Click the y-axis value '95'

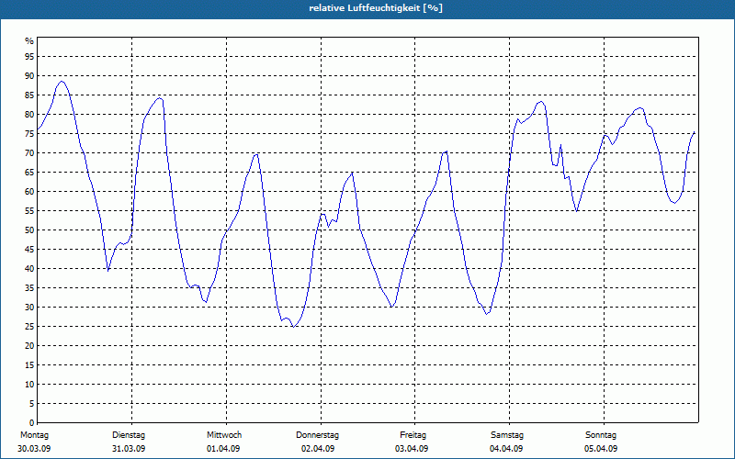coord(29,57)
